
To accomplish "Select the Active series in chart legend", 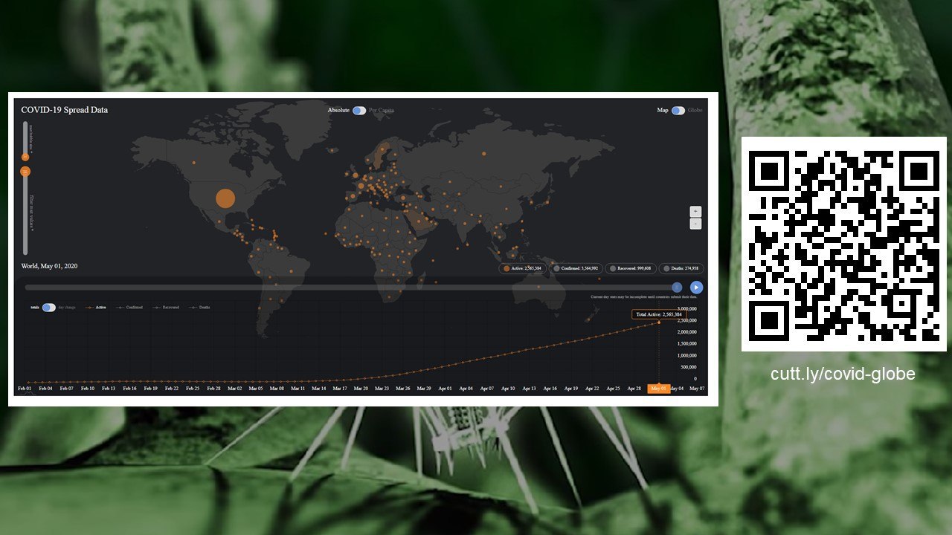I will tap(96, 307).
